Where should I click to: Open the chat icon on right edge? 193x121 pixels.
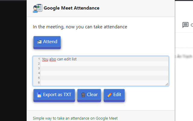pyautogui.click(x=185, y=25)
